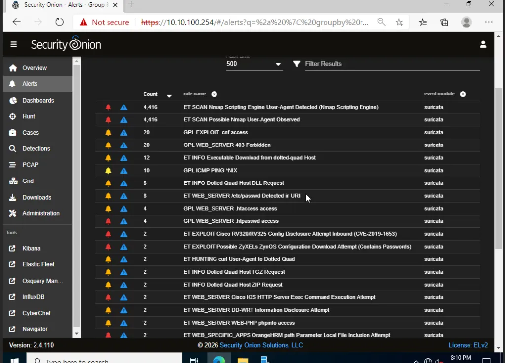Open the CyberChef tool link
The image size is (505, 363).
tap(37, 313)
